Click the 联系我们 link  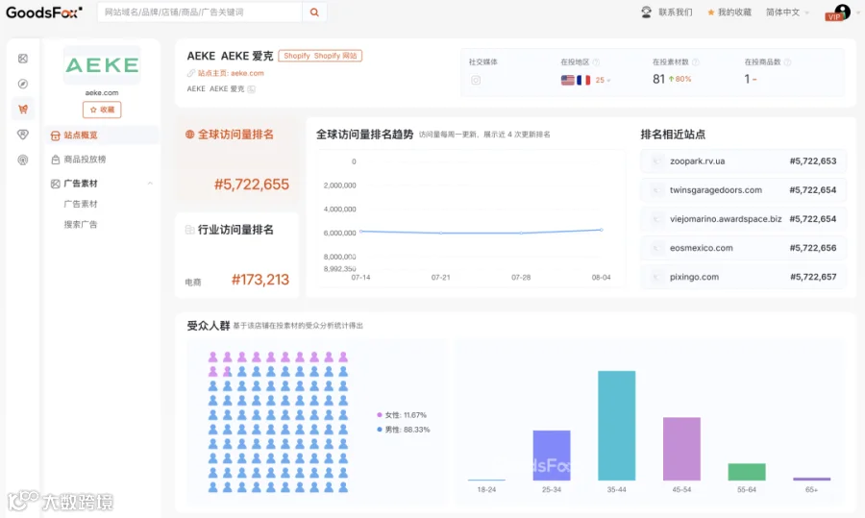coord(676,12)
